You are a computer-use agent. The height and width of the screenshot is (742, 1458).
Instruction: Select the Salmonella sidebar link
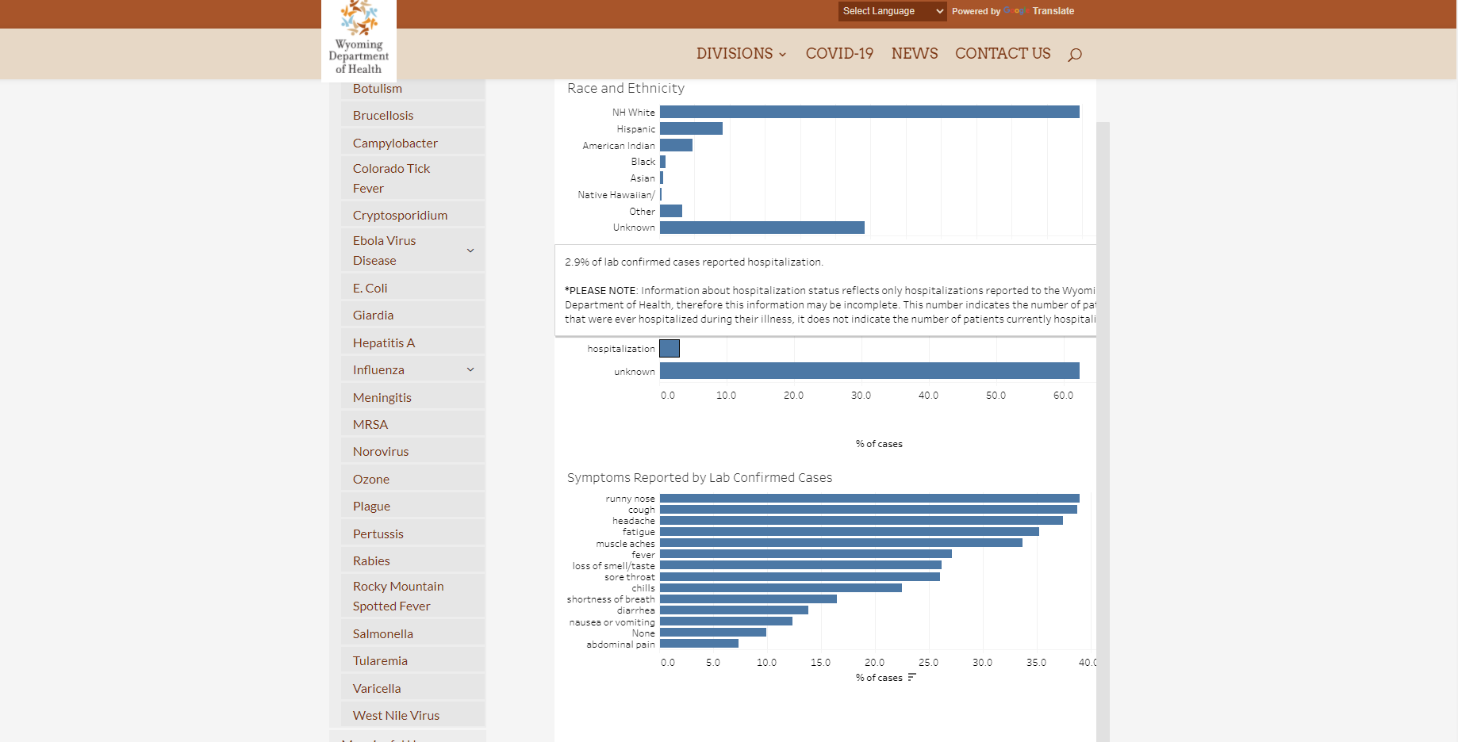[383, 633]
